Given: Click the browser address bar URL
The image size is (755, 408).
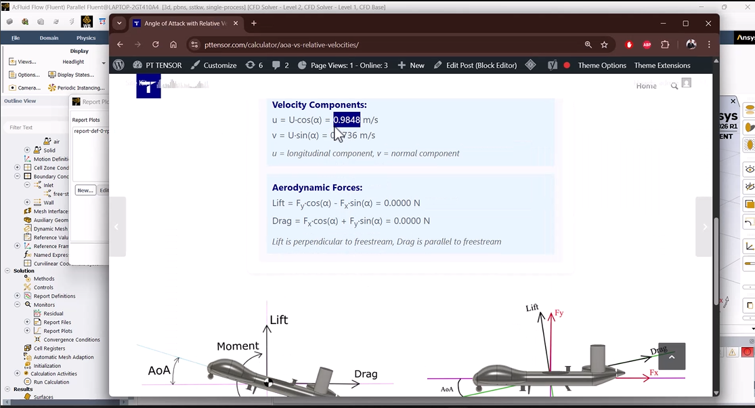Looking at the screenshot, I should [281, 45].
